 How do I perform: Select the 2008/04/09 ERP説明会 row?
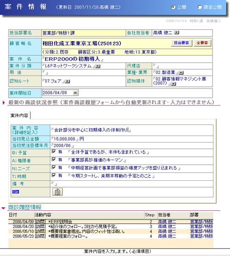[111, 221]
